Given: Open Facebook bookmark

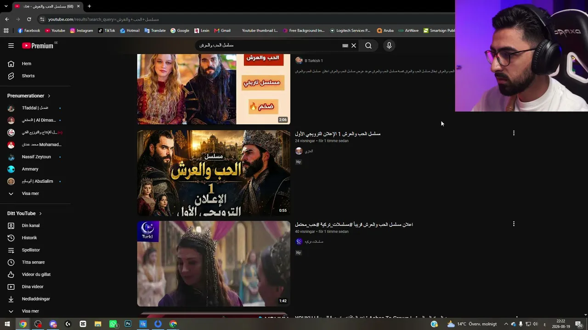Looking at the screenshot, I should tap(29, 31).
